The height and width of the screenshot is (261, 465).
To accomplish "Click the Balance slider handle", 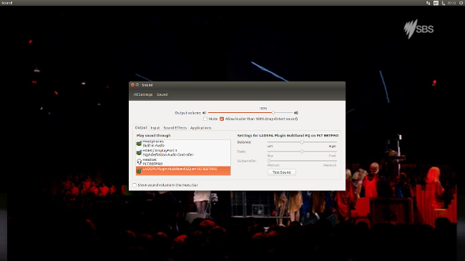I will point(302,142).
